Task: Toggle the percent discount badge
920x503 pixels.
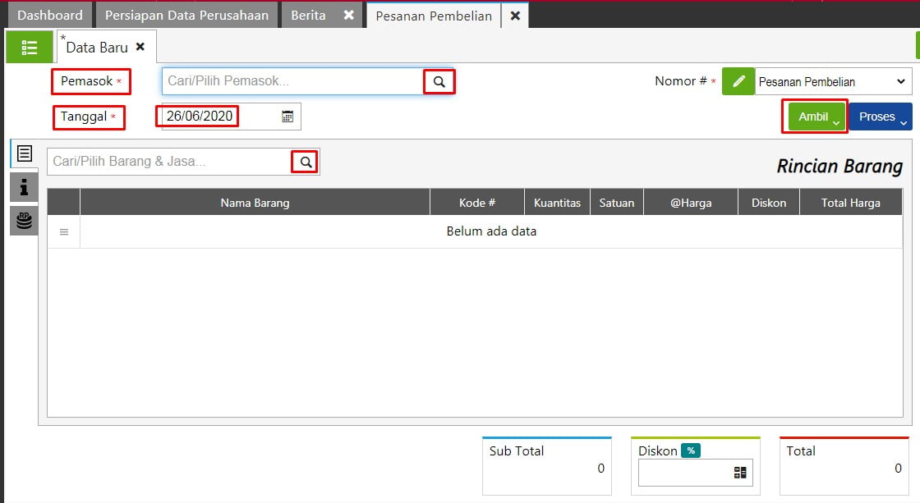Action: [691, 450]
